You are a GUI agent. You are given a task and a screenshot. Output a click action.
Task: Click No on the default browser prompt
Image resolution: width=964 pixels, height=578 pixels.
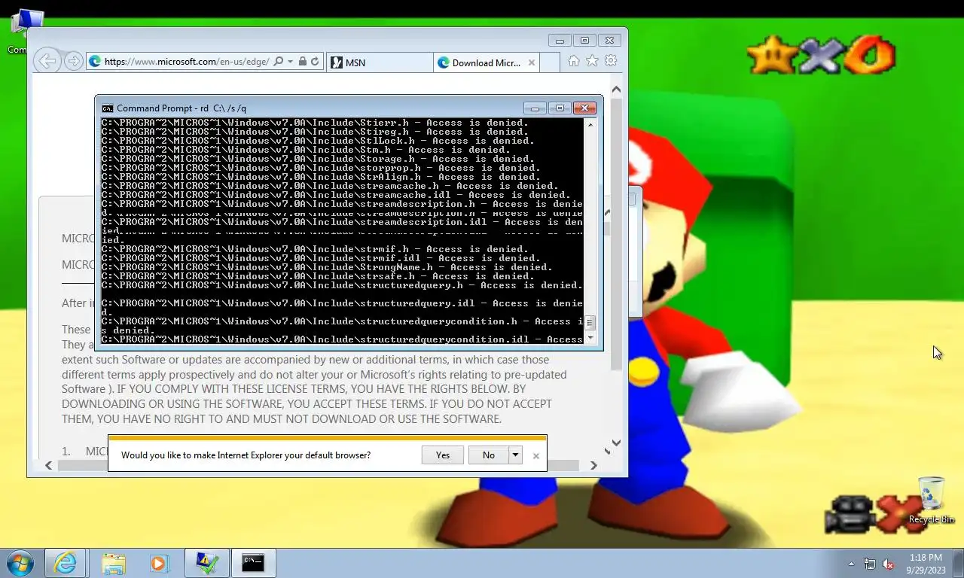[x=489, y=455]
